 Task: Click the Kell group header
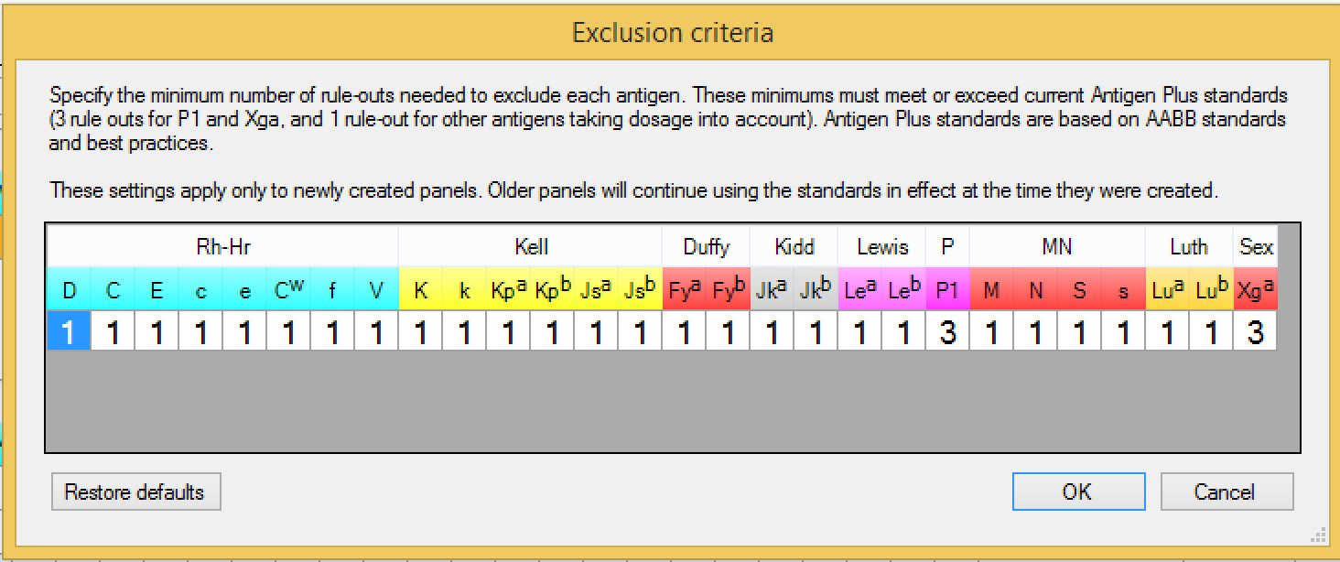[531, 246]
